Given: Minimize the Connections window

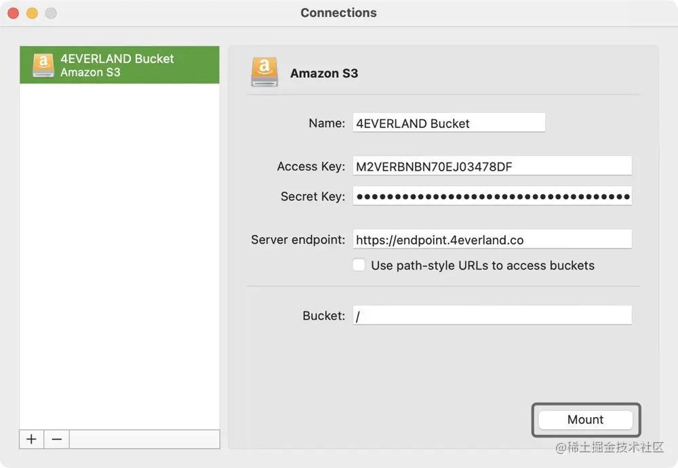Looking at the screenshot, I should pyautogui.click(x=32, y=14).
